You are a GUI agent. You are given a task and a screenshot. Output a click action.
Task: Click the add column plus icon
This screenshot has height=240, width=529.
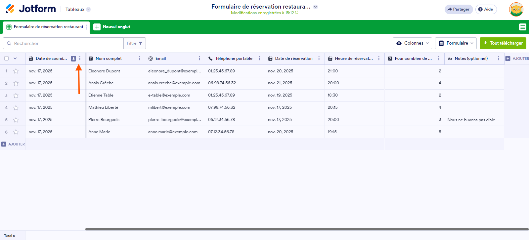508,59
